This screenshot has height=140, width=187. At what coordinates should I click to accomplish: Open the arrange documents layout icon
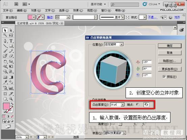pos(25,4)
